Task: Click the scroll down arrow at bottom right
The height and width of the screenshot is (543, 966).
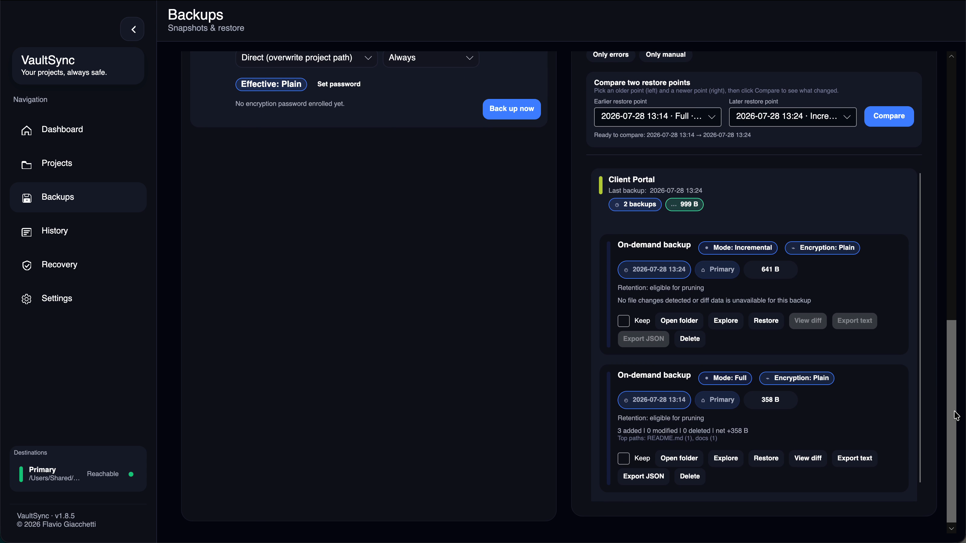Action: tap(952, 529)
